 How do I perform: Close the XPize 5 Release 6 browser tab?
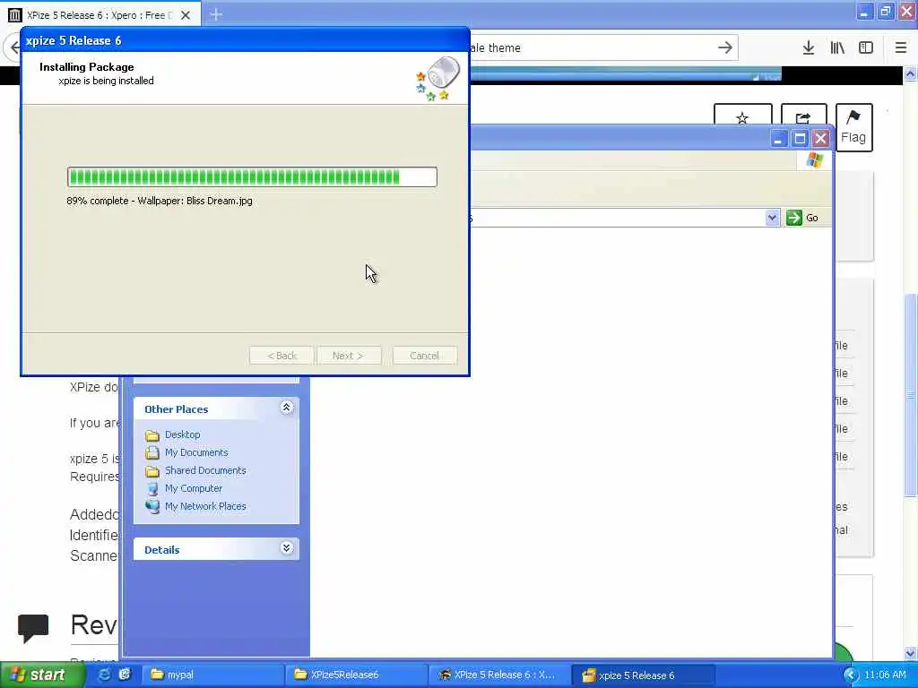point(186,15)
